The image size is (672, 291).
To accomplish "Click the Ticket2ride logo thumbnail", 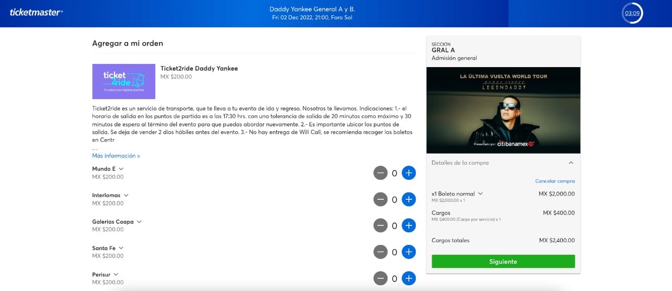I will coord(124,81).
